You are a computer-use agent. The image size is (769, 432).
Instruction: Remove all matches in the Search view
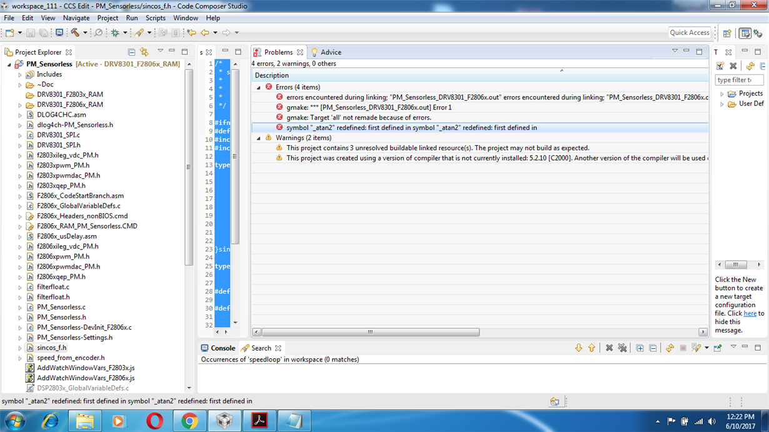coord(622,348)
